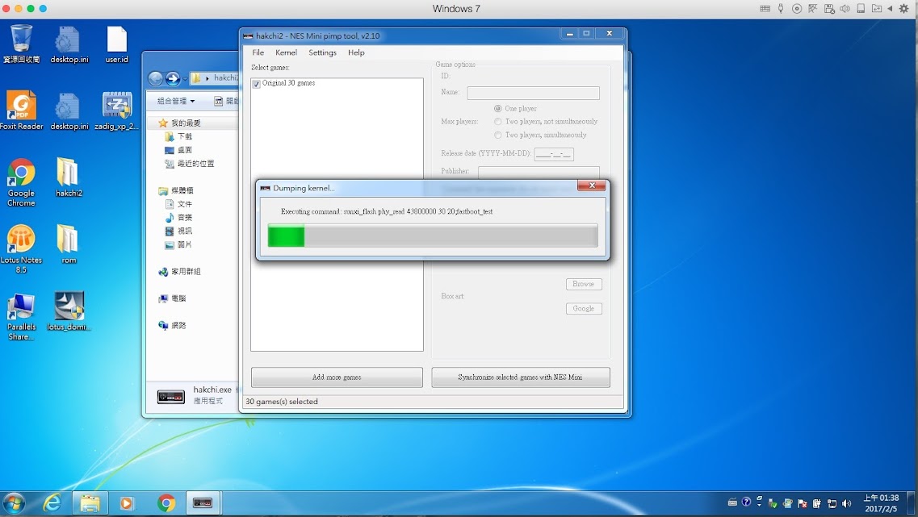Image resolution: width=918 pixels, height=517 pixels.
Task: Open Chrome from the Windows taskbar
Action: click(x=166, y=503)
